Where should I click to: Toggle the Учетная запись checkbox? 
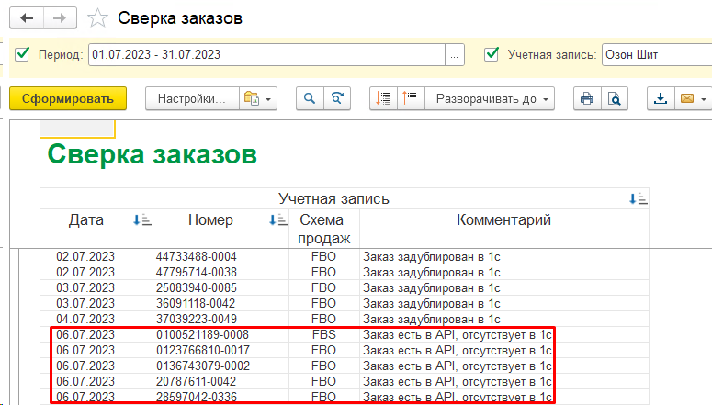(492, 54)
